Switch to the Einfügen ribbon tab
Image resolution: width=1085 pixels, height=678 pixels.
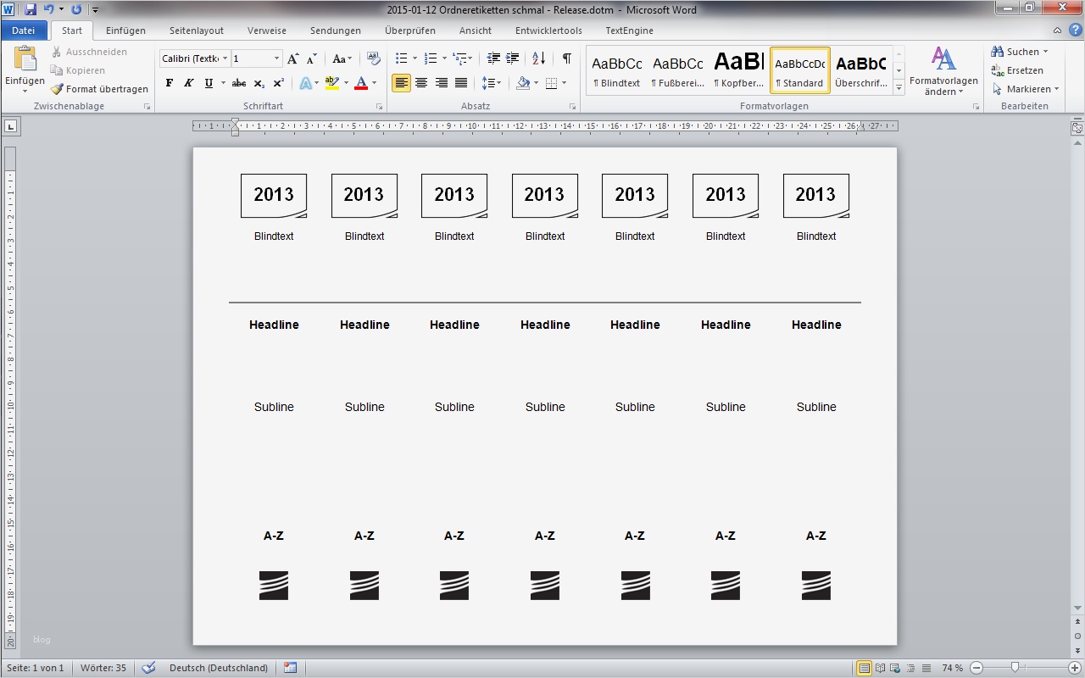[x=125, y=31]
